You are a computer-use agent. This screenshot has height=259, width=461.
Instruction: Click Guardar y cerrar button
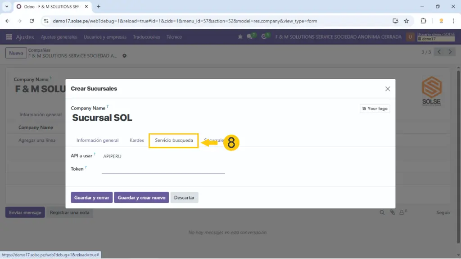point(91,197)
